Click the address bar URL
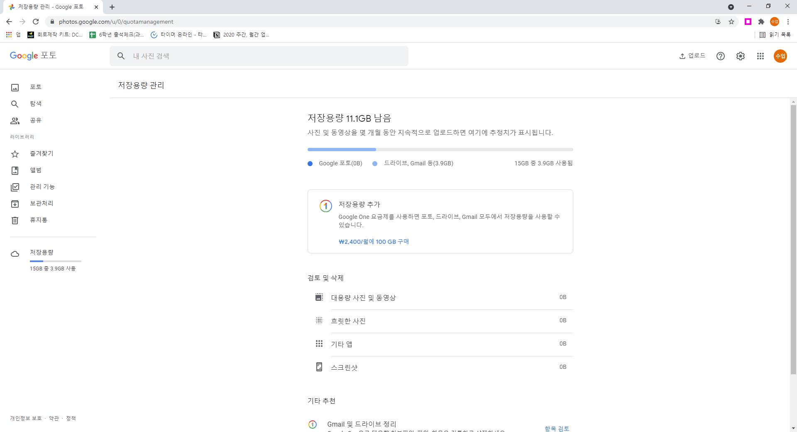Image resolution: width=797 pixels, height=432 pixels. point(116,22)
